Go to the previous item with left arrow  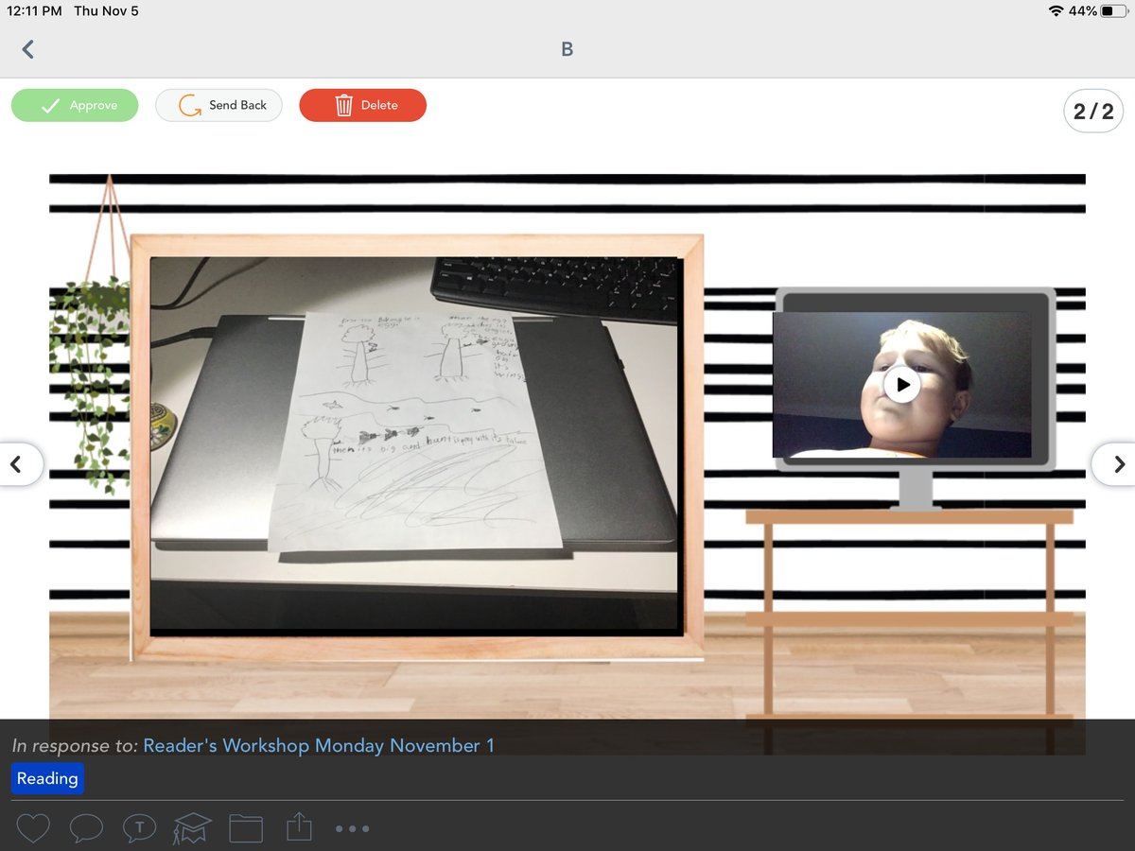[18, 464]
